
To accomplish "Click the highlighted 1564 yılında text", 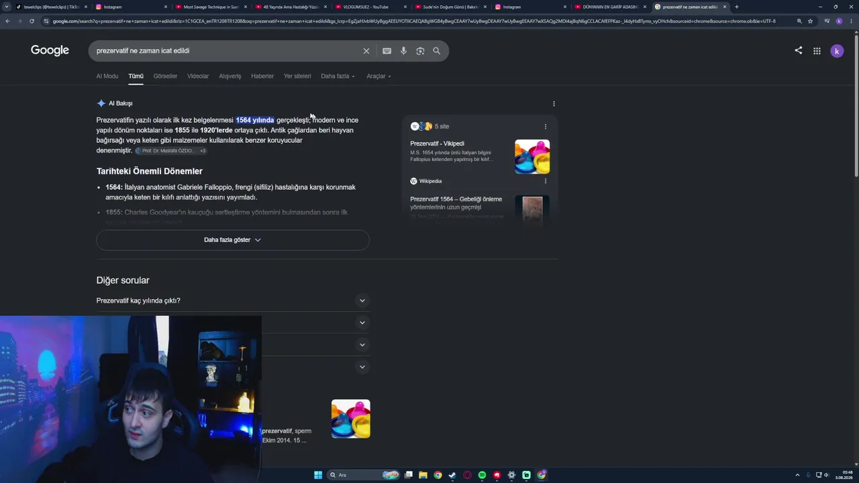I will [x=255, y=120].
